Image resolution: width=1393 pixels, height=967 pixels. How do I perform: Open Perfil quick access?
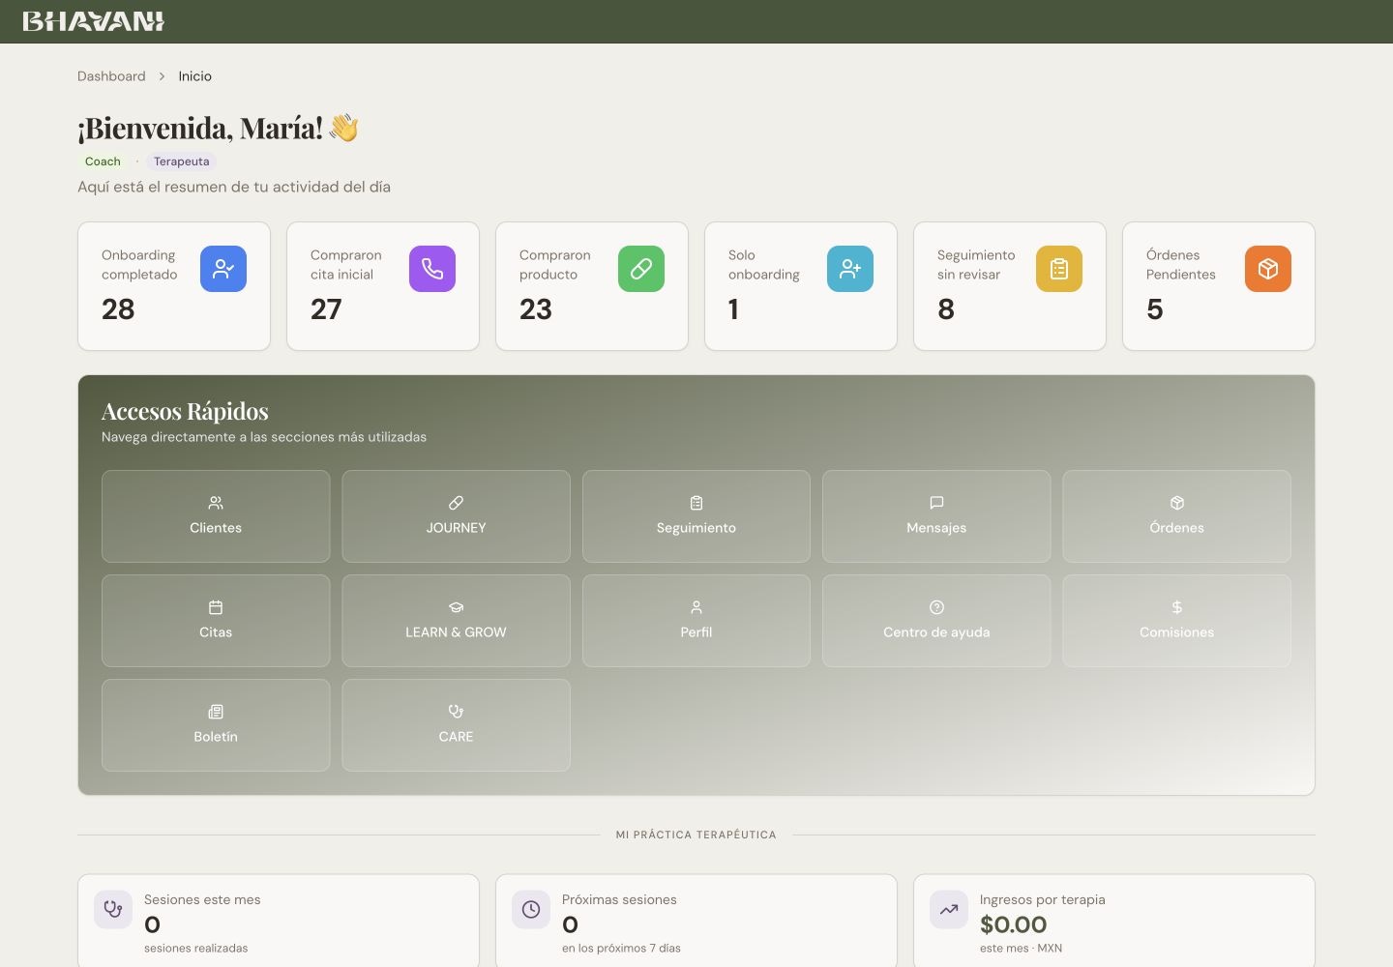(696, 621)
